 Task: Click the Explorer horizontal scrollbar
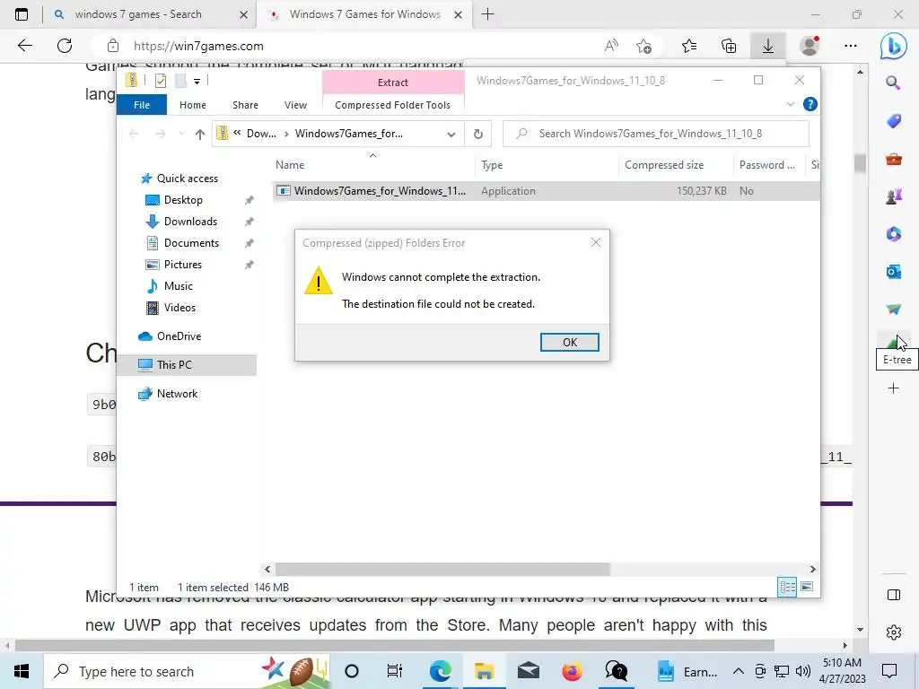click(x=442, y=569)
